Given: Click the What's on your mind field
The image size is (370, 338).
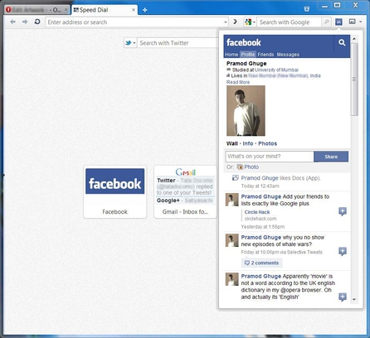Looking at the screenshot, I should pyautogui.click(x=270, y=157).
